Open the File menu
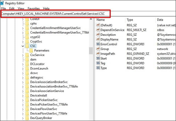 tap(4, 8)
